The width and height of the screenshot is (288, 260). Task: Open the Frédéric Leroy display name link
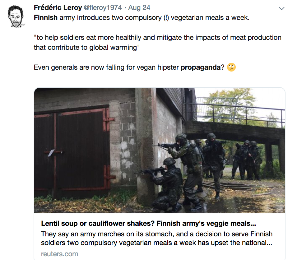58,8
